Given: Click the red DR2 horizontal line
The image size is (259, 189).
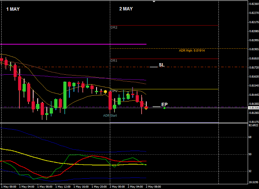Looking at the screenshot, I should [x=165, y=25].
